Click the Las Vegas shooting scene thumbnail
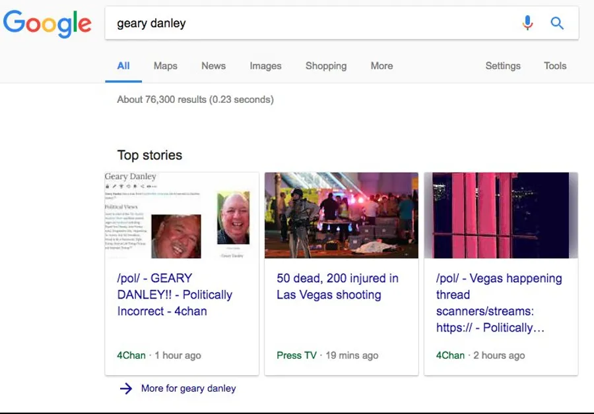Screen dimensions: 594x414 [x=341, y=216]
